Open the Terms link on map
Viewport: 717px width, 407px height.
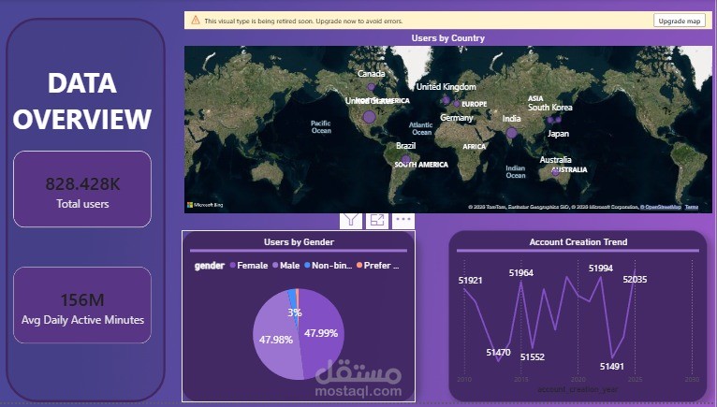click(x=692, y=207)
